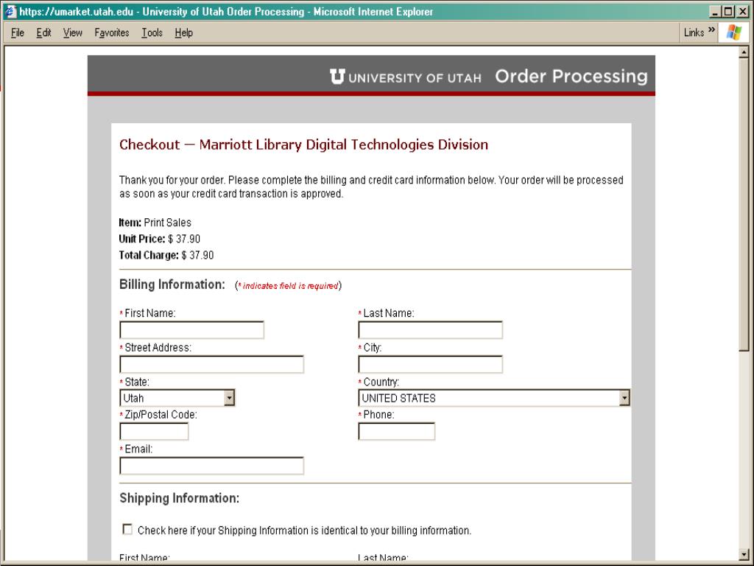
Task: Focus the First Name billing field
Action: pos(192,329)
